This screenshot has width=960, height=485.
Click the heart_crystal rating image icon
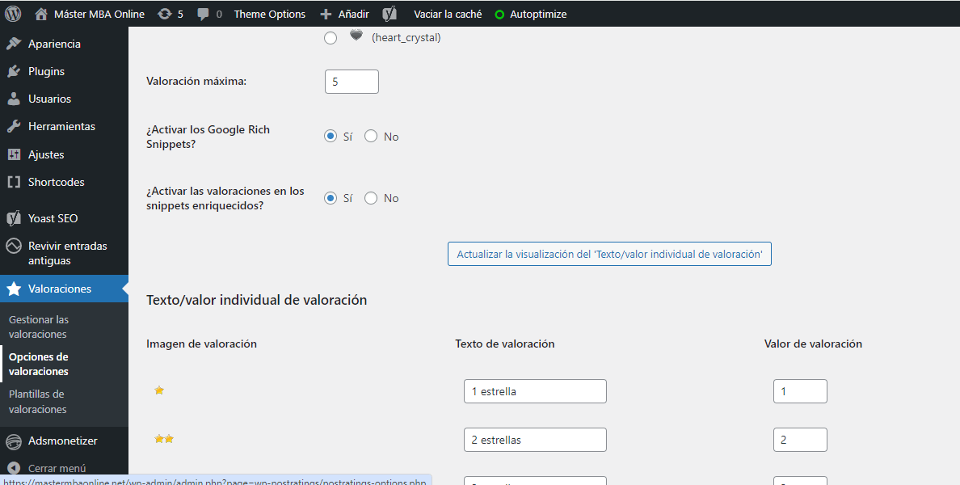click(x=356, y=36)
